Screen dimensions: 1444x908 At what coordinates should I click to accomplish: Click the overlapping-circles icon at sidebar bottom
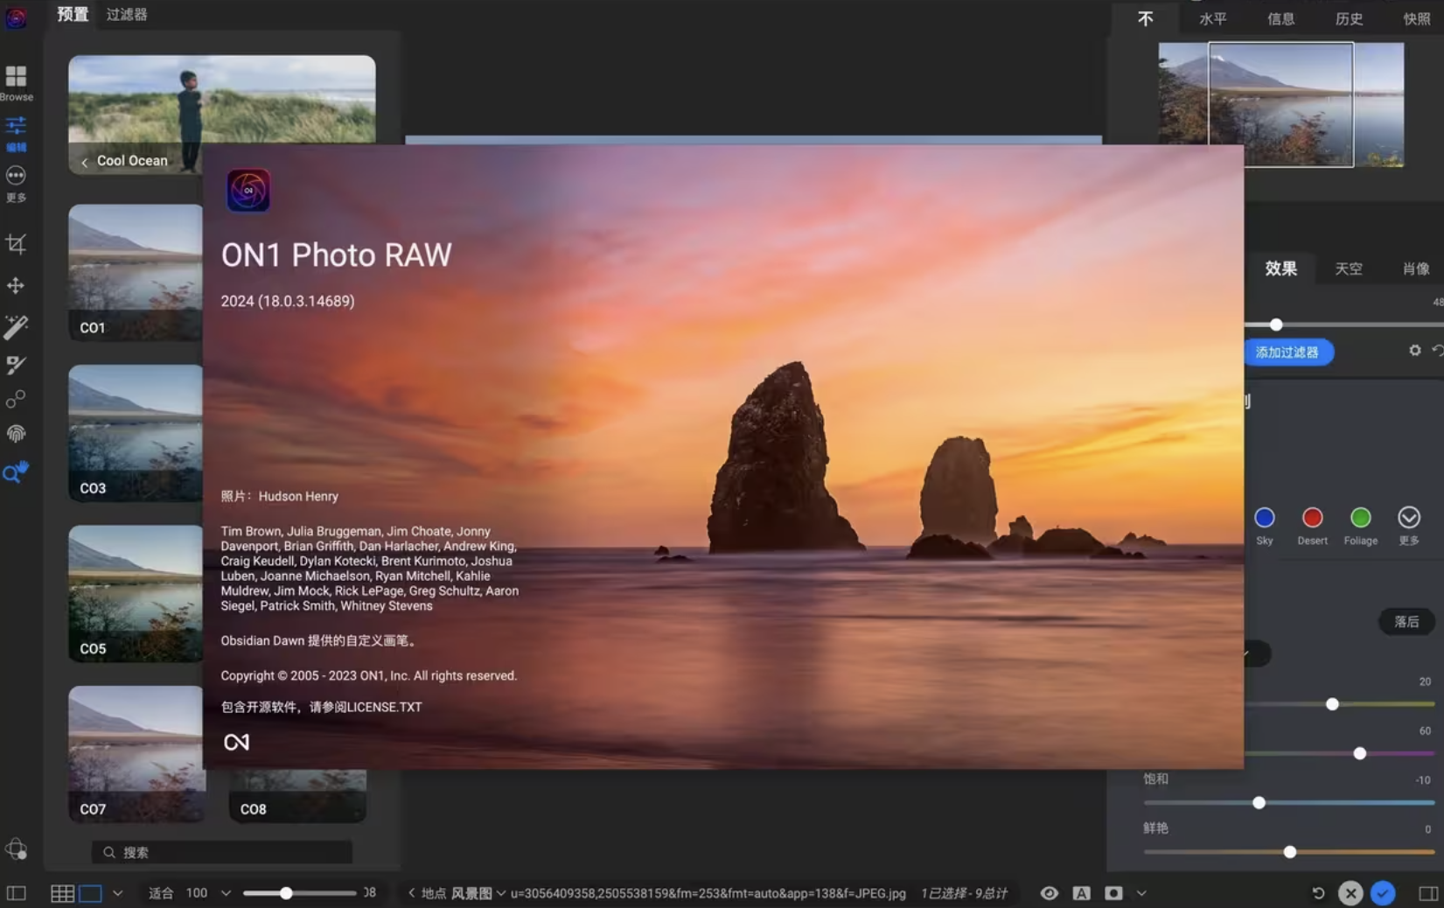tap(16, 849)
